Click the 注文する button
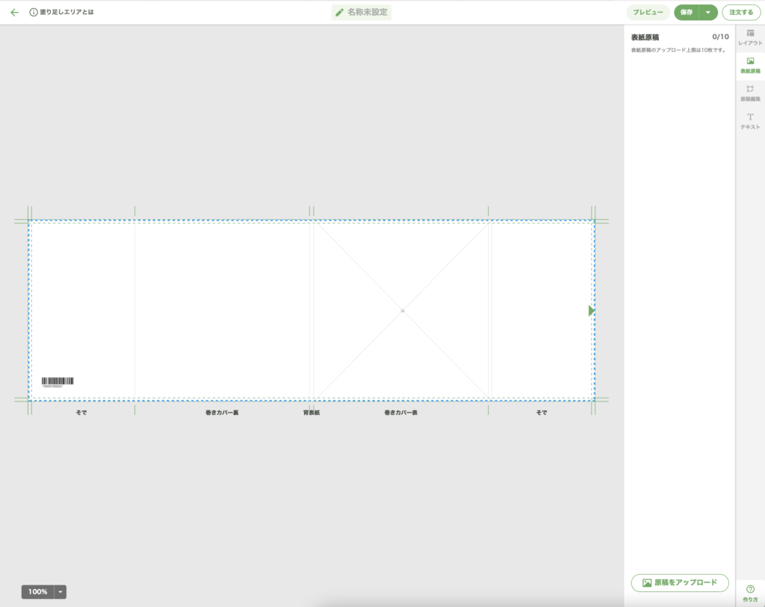The height and width of the screenshot is (607, 765). (741, 13)
